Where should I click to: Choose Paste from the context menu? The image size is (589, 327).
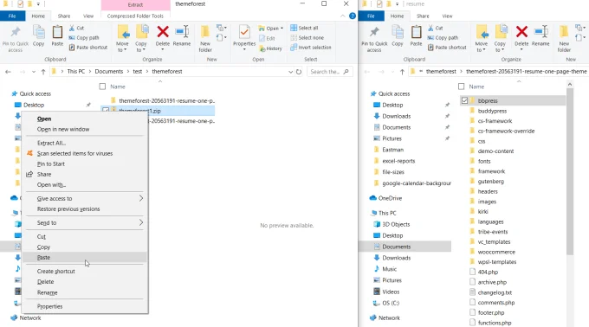(x=85, y=257)
